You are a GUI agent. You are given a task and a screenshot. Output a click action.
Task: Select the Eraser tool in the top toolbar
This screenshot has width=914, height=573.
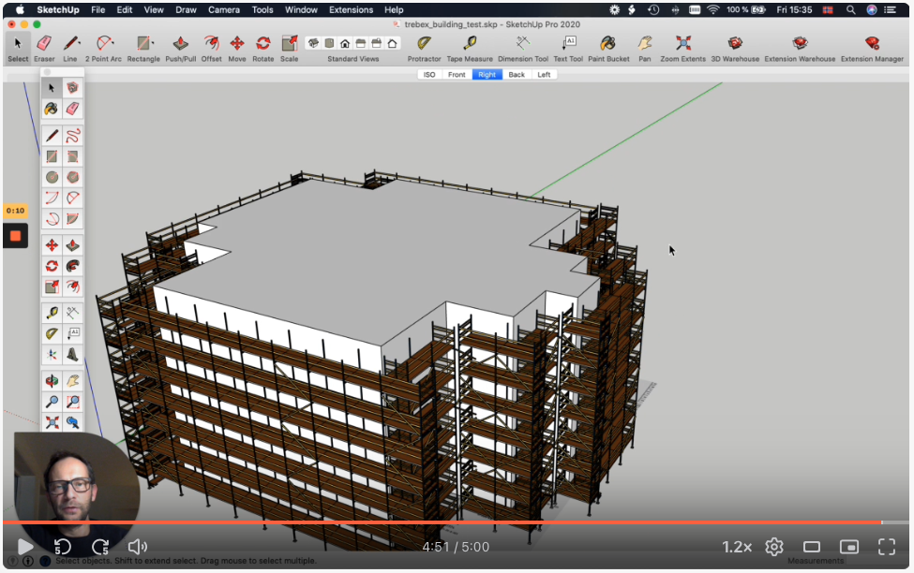44,49
